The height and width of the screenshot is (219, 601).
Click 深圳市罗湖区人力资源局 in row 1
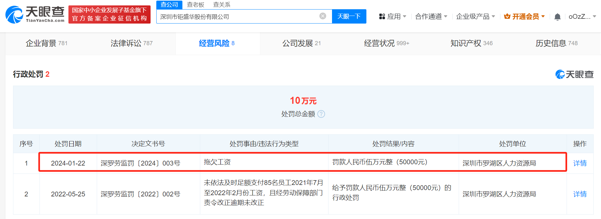(x=499, y=163)
